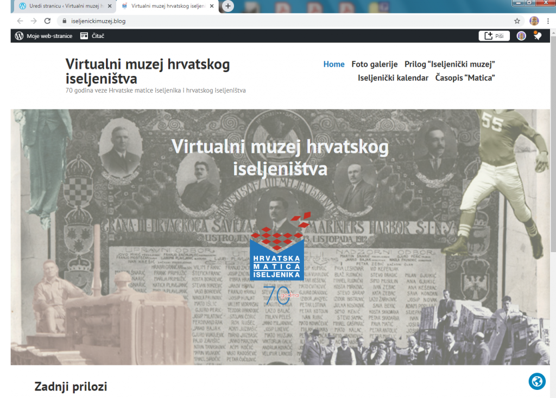Go to Iseljenički kalendar page

click(x=393, y=78)
